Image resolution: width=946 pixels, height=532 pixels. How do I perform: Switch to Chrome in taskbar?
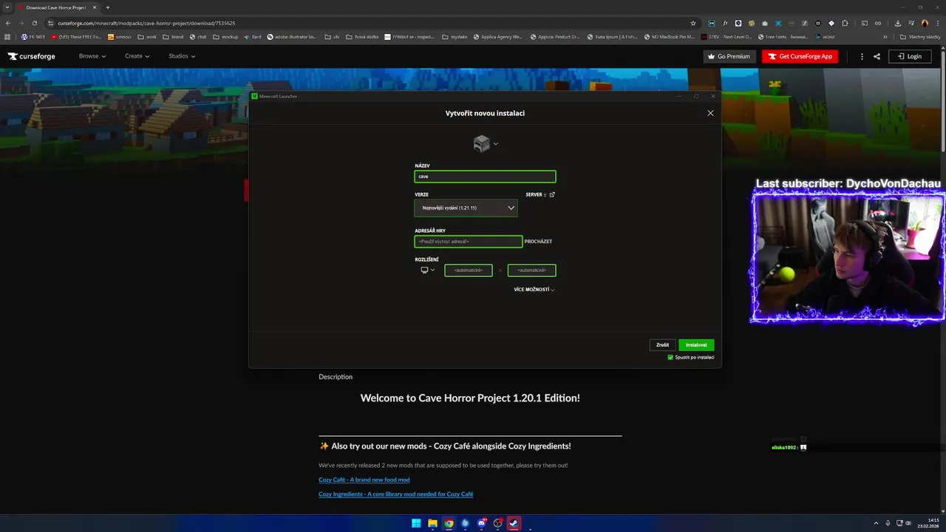(449, 523)
